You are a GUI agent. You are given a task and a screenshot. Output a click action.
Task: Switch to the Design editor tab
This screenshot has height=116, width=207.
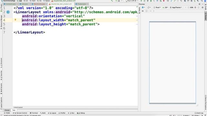click(x=7, y=110)
